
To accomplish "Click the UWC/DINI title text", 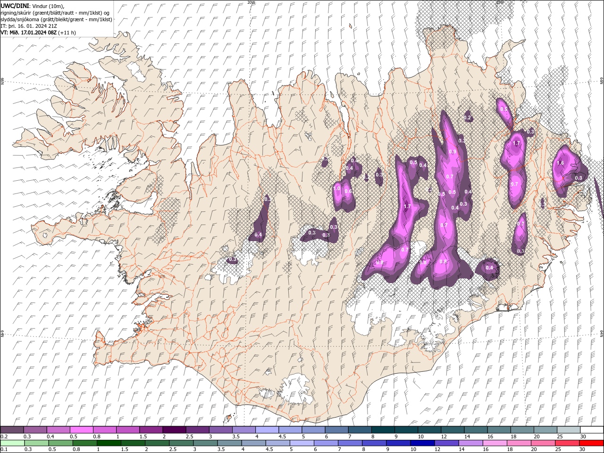I will (x=15, y=6).
